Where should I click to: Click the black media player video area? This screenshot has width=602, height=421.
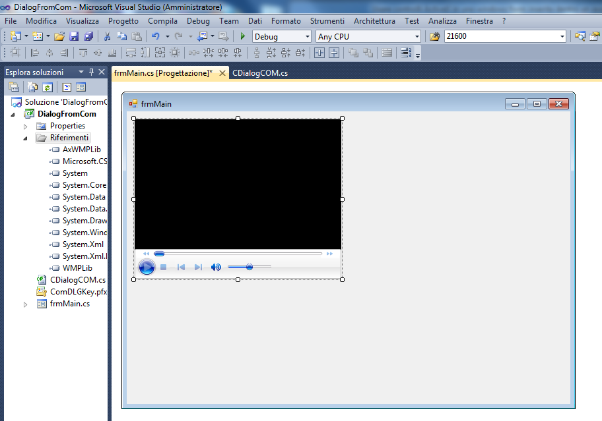tap(238, 184)
